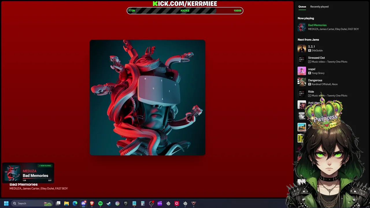Open the taskbar icon right of Steam
The width and height of the screenshot is (370, 208).
point(117,203)
